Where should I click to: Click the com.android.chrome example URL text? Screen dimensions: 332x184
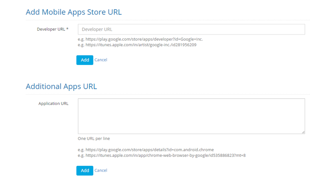(x=146, y=150)
